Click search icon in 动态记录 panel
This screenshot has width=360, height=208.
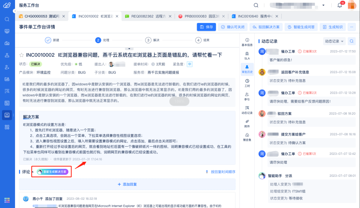(x=352, y=41)
